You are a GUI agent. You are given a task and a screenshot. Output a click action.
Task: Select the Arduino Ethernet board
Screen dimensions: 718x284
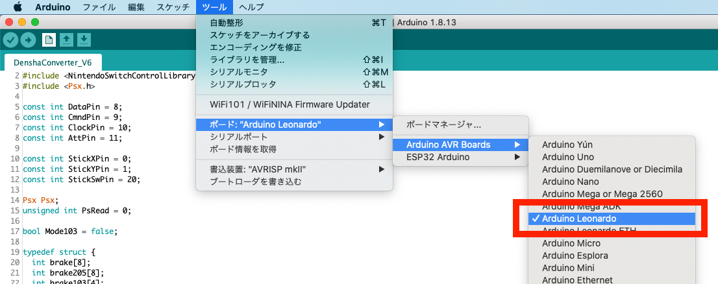pos(612,280)
